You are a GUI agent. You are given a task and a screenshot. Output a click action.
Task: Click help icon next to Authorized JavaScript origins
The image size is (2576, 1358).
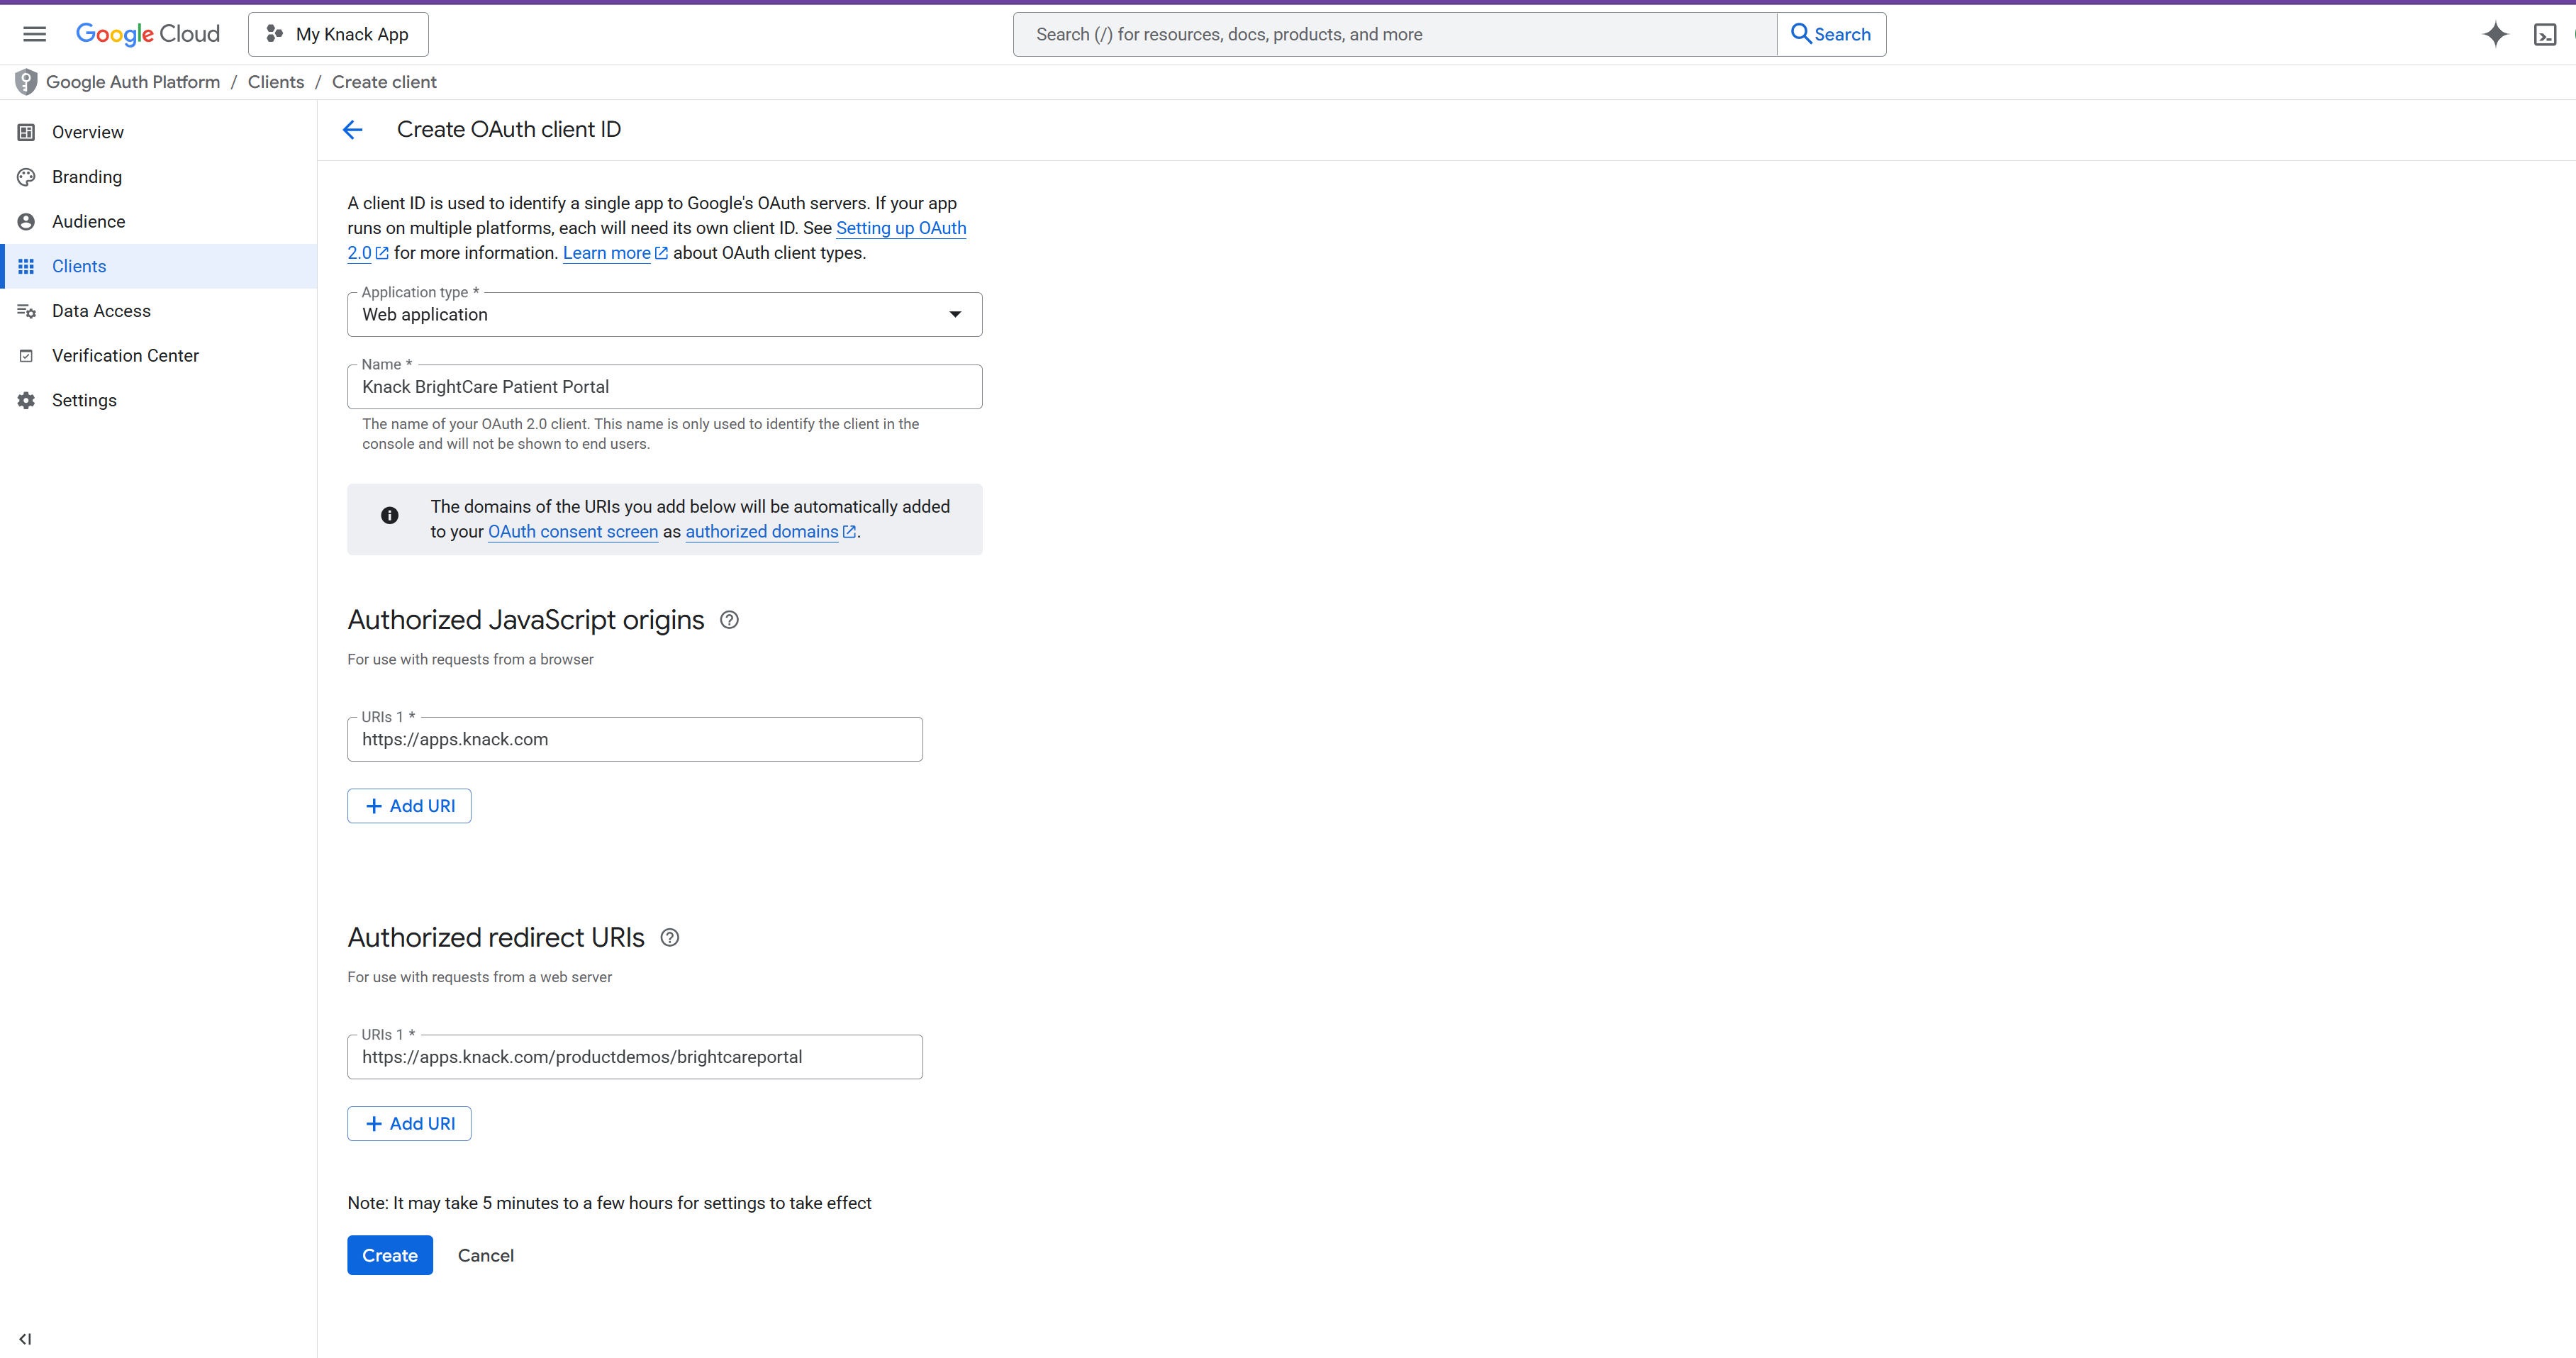coord(729,620)
